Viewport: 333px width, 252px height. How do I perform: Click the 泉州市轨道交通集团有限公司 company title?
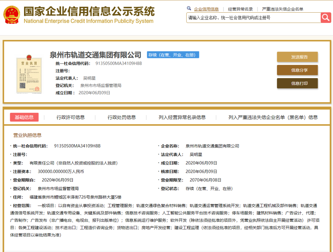tap(95, 55)
